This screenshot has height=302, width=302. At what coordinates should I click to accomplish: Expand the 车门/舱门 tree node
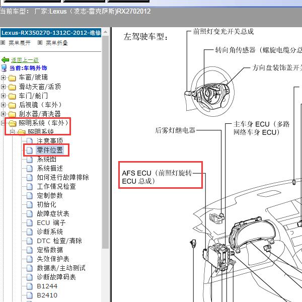point(3,96)
